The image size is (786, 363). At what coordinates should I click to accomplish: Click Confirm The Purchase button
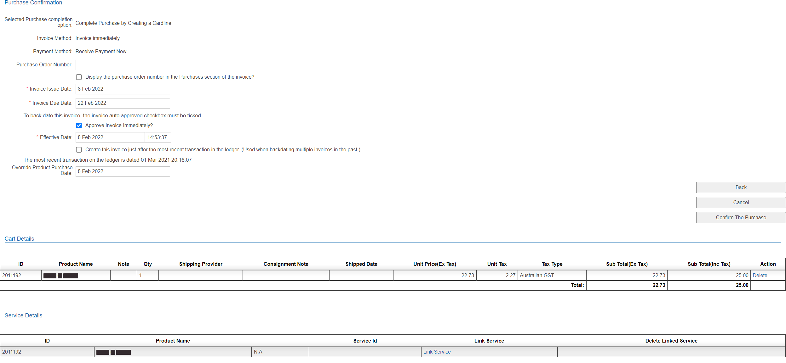(741, 218)
